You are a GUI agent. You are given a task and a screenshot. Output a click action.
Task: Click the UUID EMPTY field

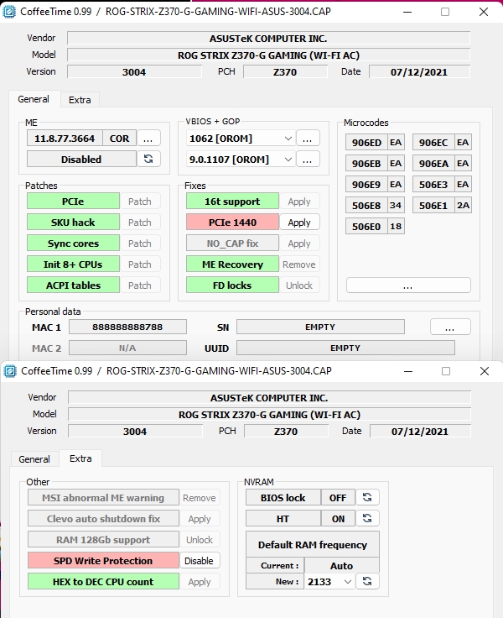tap(345, 348)
